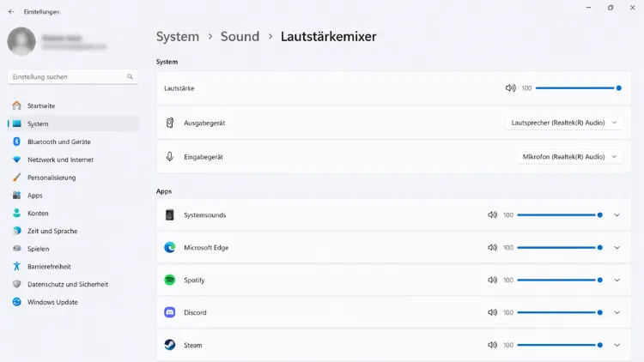This screenshot has height=362, width=644.
Task: Expand the Systemsounds row
Action: (617, 215)
